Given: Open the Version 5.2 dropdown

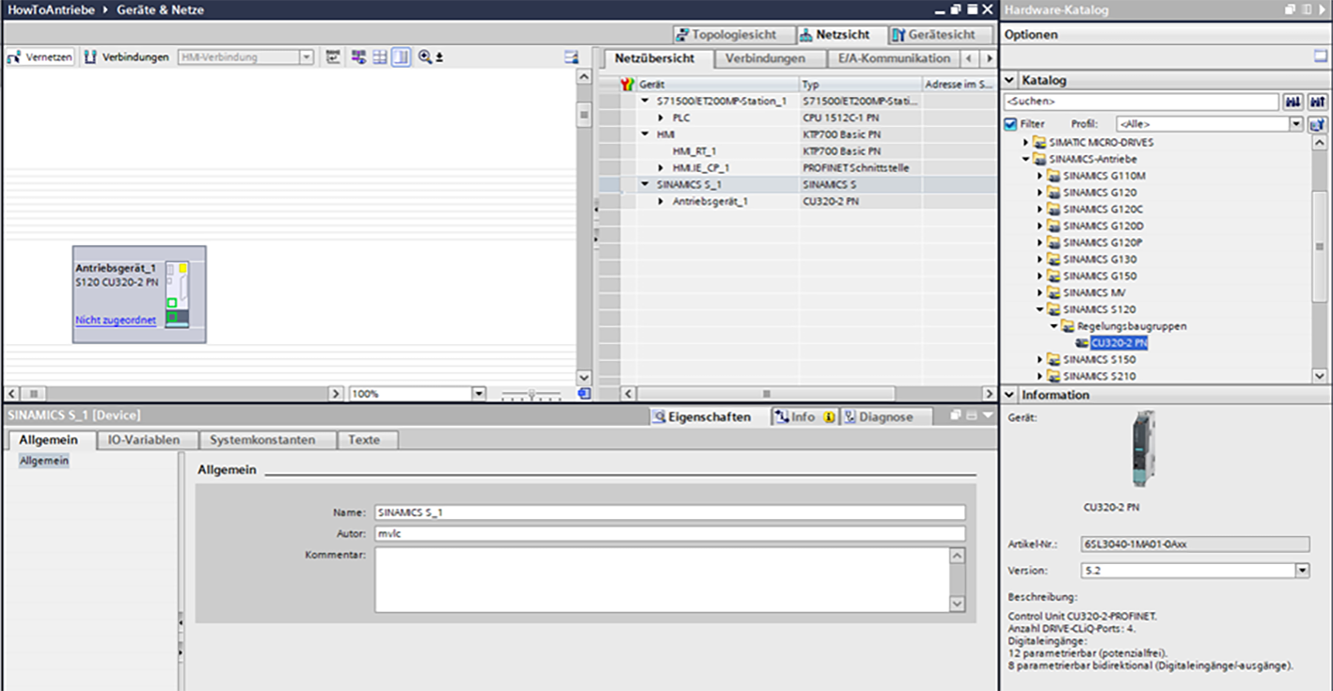Looking at the screenshot, I should (1302, 570).
